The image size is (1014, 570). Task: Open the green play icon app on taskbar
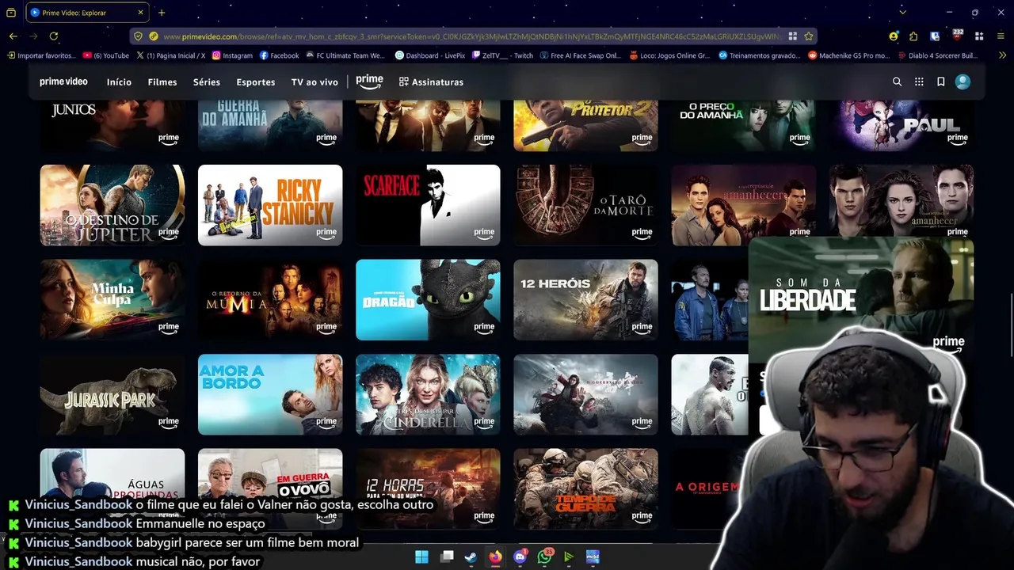[568, 557]
